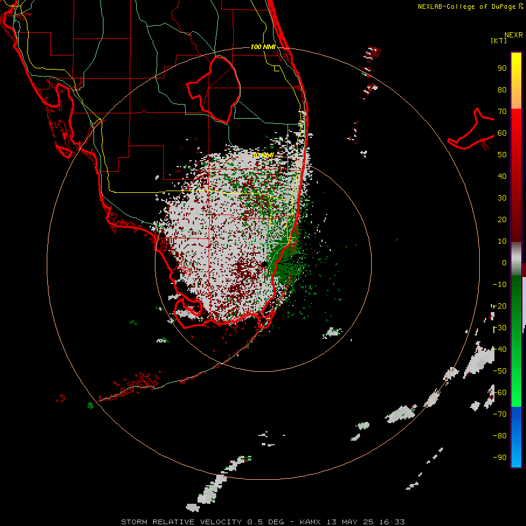Click the gray zero-velocity segment of the color bar
526x526 pixels.
click(x=516, y=259)
